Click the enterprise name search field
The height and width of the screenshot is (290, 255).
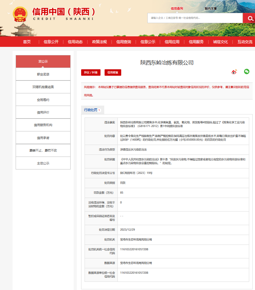click(195, 18)
